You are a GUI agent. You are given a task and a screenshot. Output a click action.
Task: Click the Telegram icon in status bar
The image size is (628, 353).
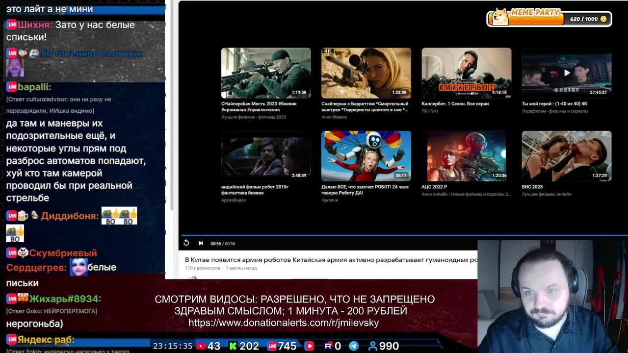coord(354,346)
